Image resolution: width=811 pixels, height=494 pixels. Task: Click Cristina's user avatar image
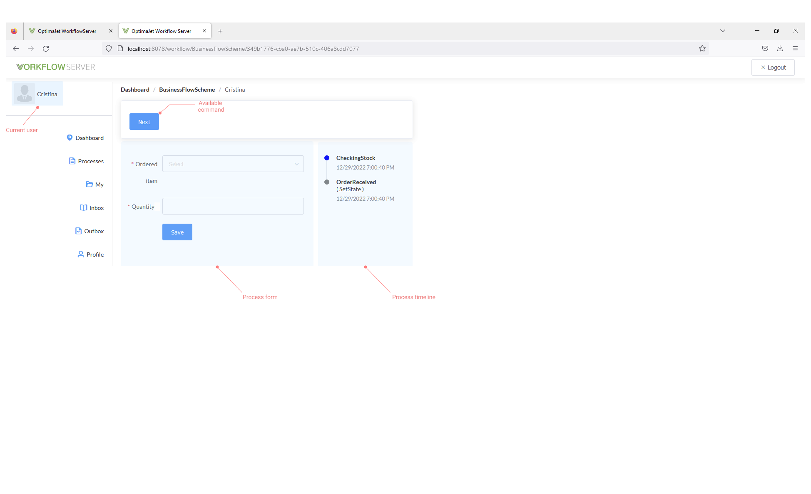tap(25, 94)
